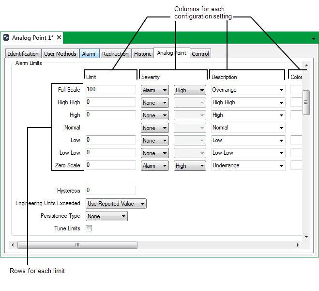Open the Redirection tab
Viewport: 319px width, 291px height.
[115, 54]
